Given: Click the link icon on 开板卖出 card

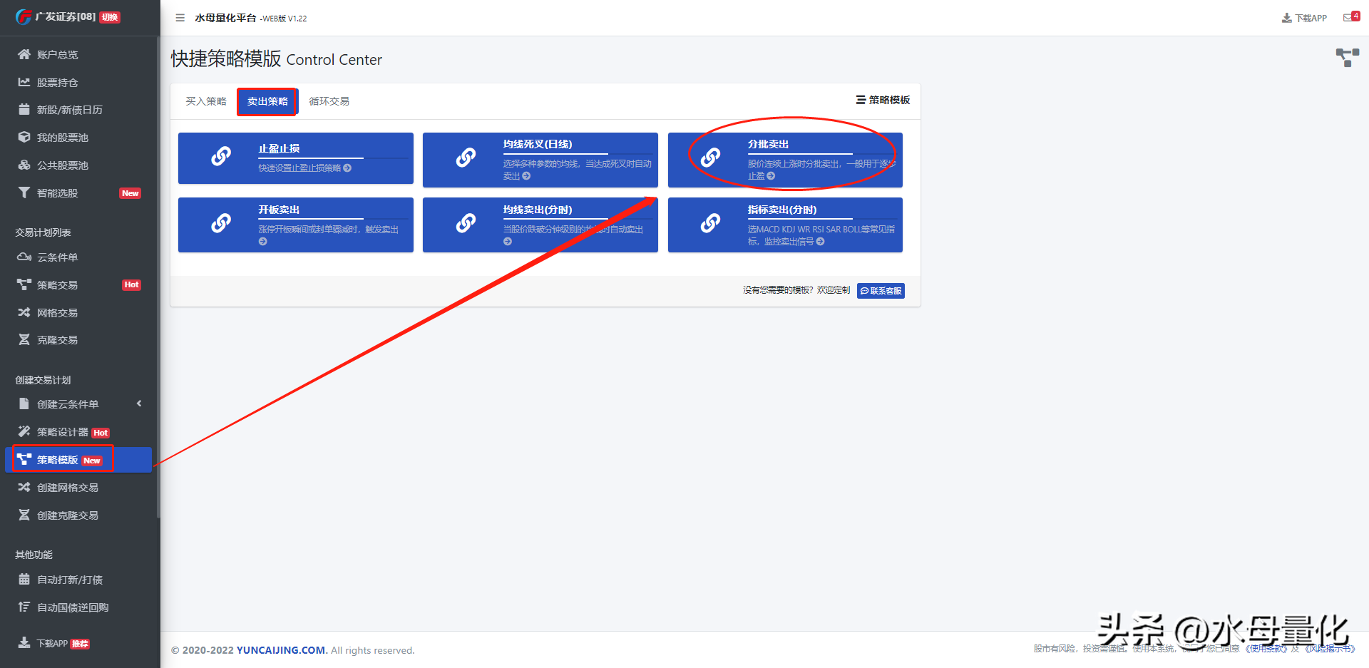Looking at the screenshot, I should [221, 223].
